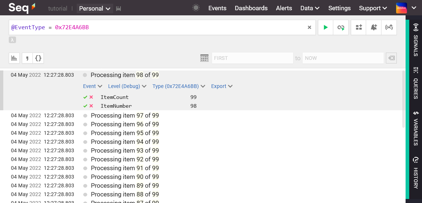Expand the 'Processing item 95 of 99' event

(x=125, y=133)
